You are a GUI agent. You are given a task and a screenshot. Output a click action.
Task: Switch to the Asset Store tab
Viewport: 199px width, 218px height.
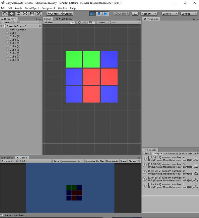(64, 19)
